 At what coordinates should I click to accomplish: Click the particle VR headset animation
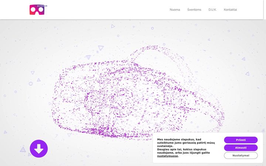click(137, 93)
